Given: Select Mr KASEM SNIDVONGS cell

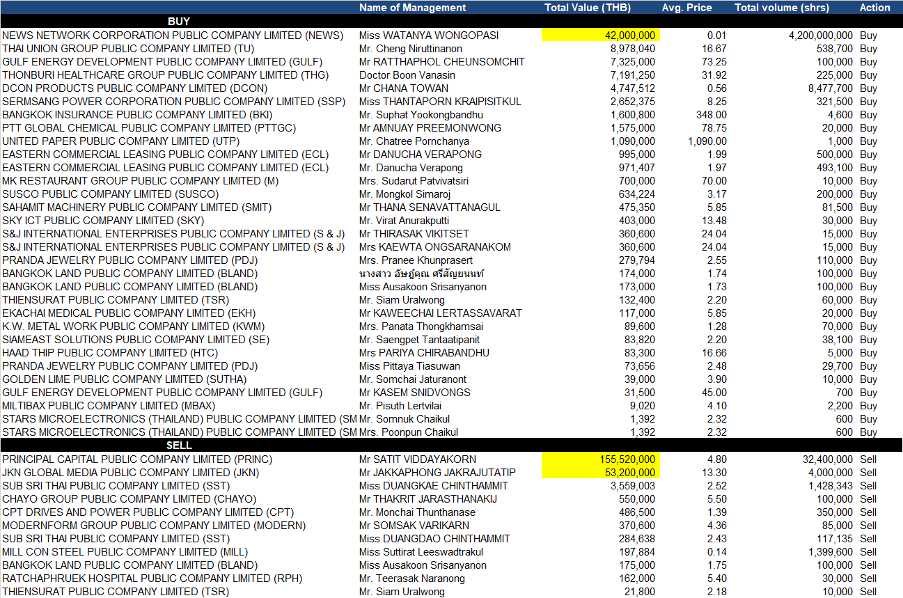Looking at the screenshot, I should coord(415,393).
